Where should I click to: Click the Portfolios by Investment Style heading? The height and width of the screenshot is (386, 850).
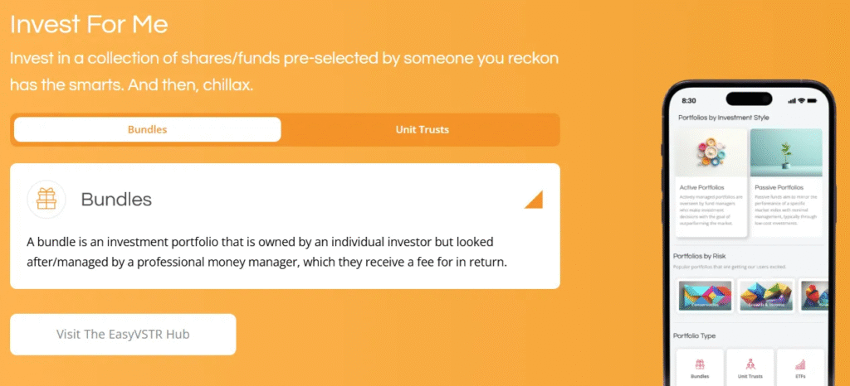pyautogui.click(x=724, y=118)
